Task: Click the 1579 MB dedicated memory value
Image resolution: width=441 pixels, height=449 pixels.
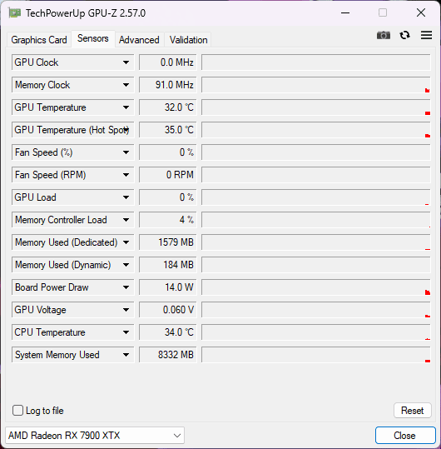Action: pos(168,242)
